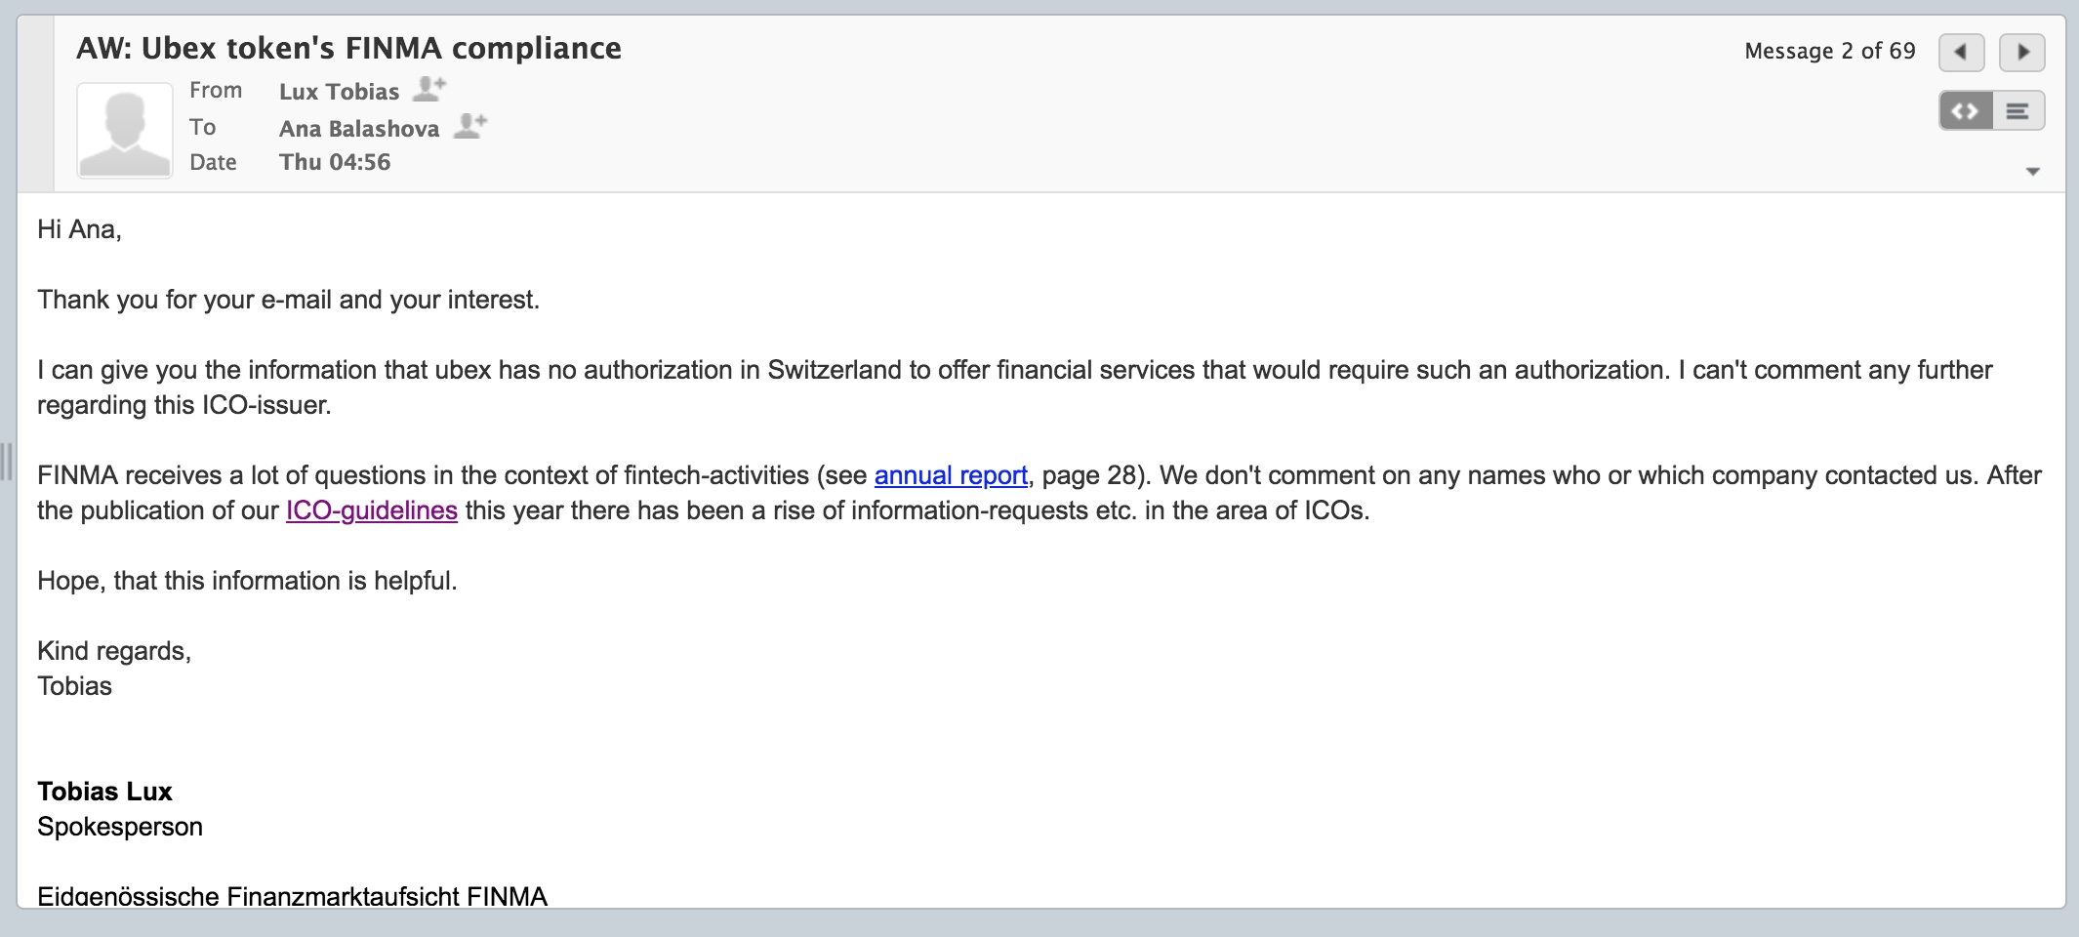2079x937 pixels.
Task: Click the Date label in header
Action: pyautogui.click(x=213, y=162)
